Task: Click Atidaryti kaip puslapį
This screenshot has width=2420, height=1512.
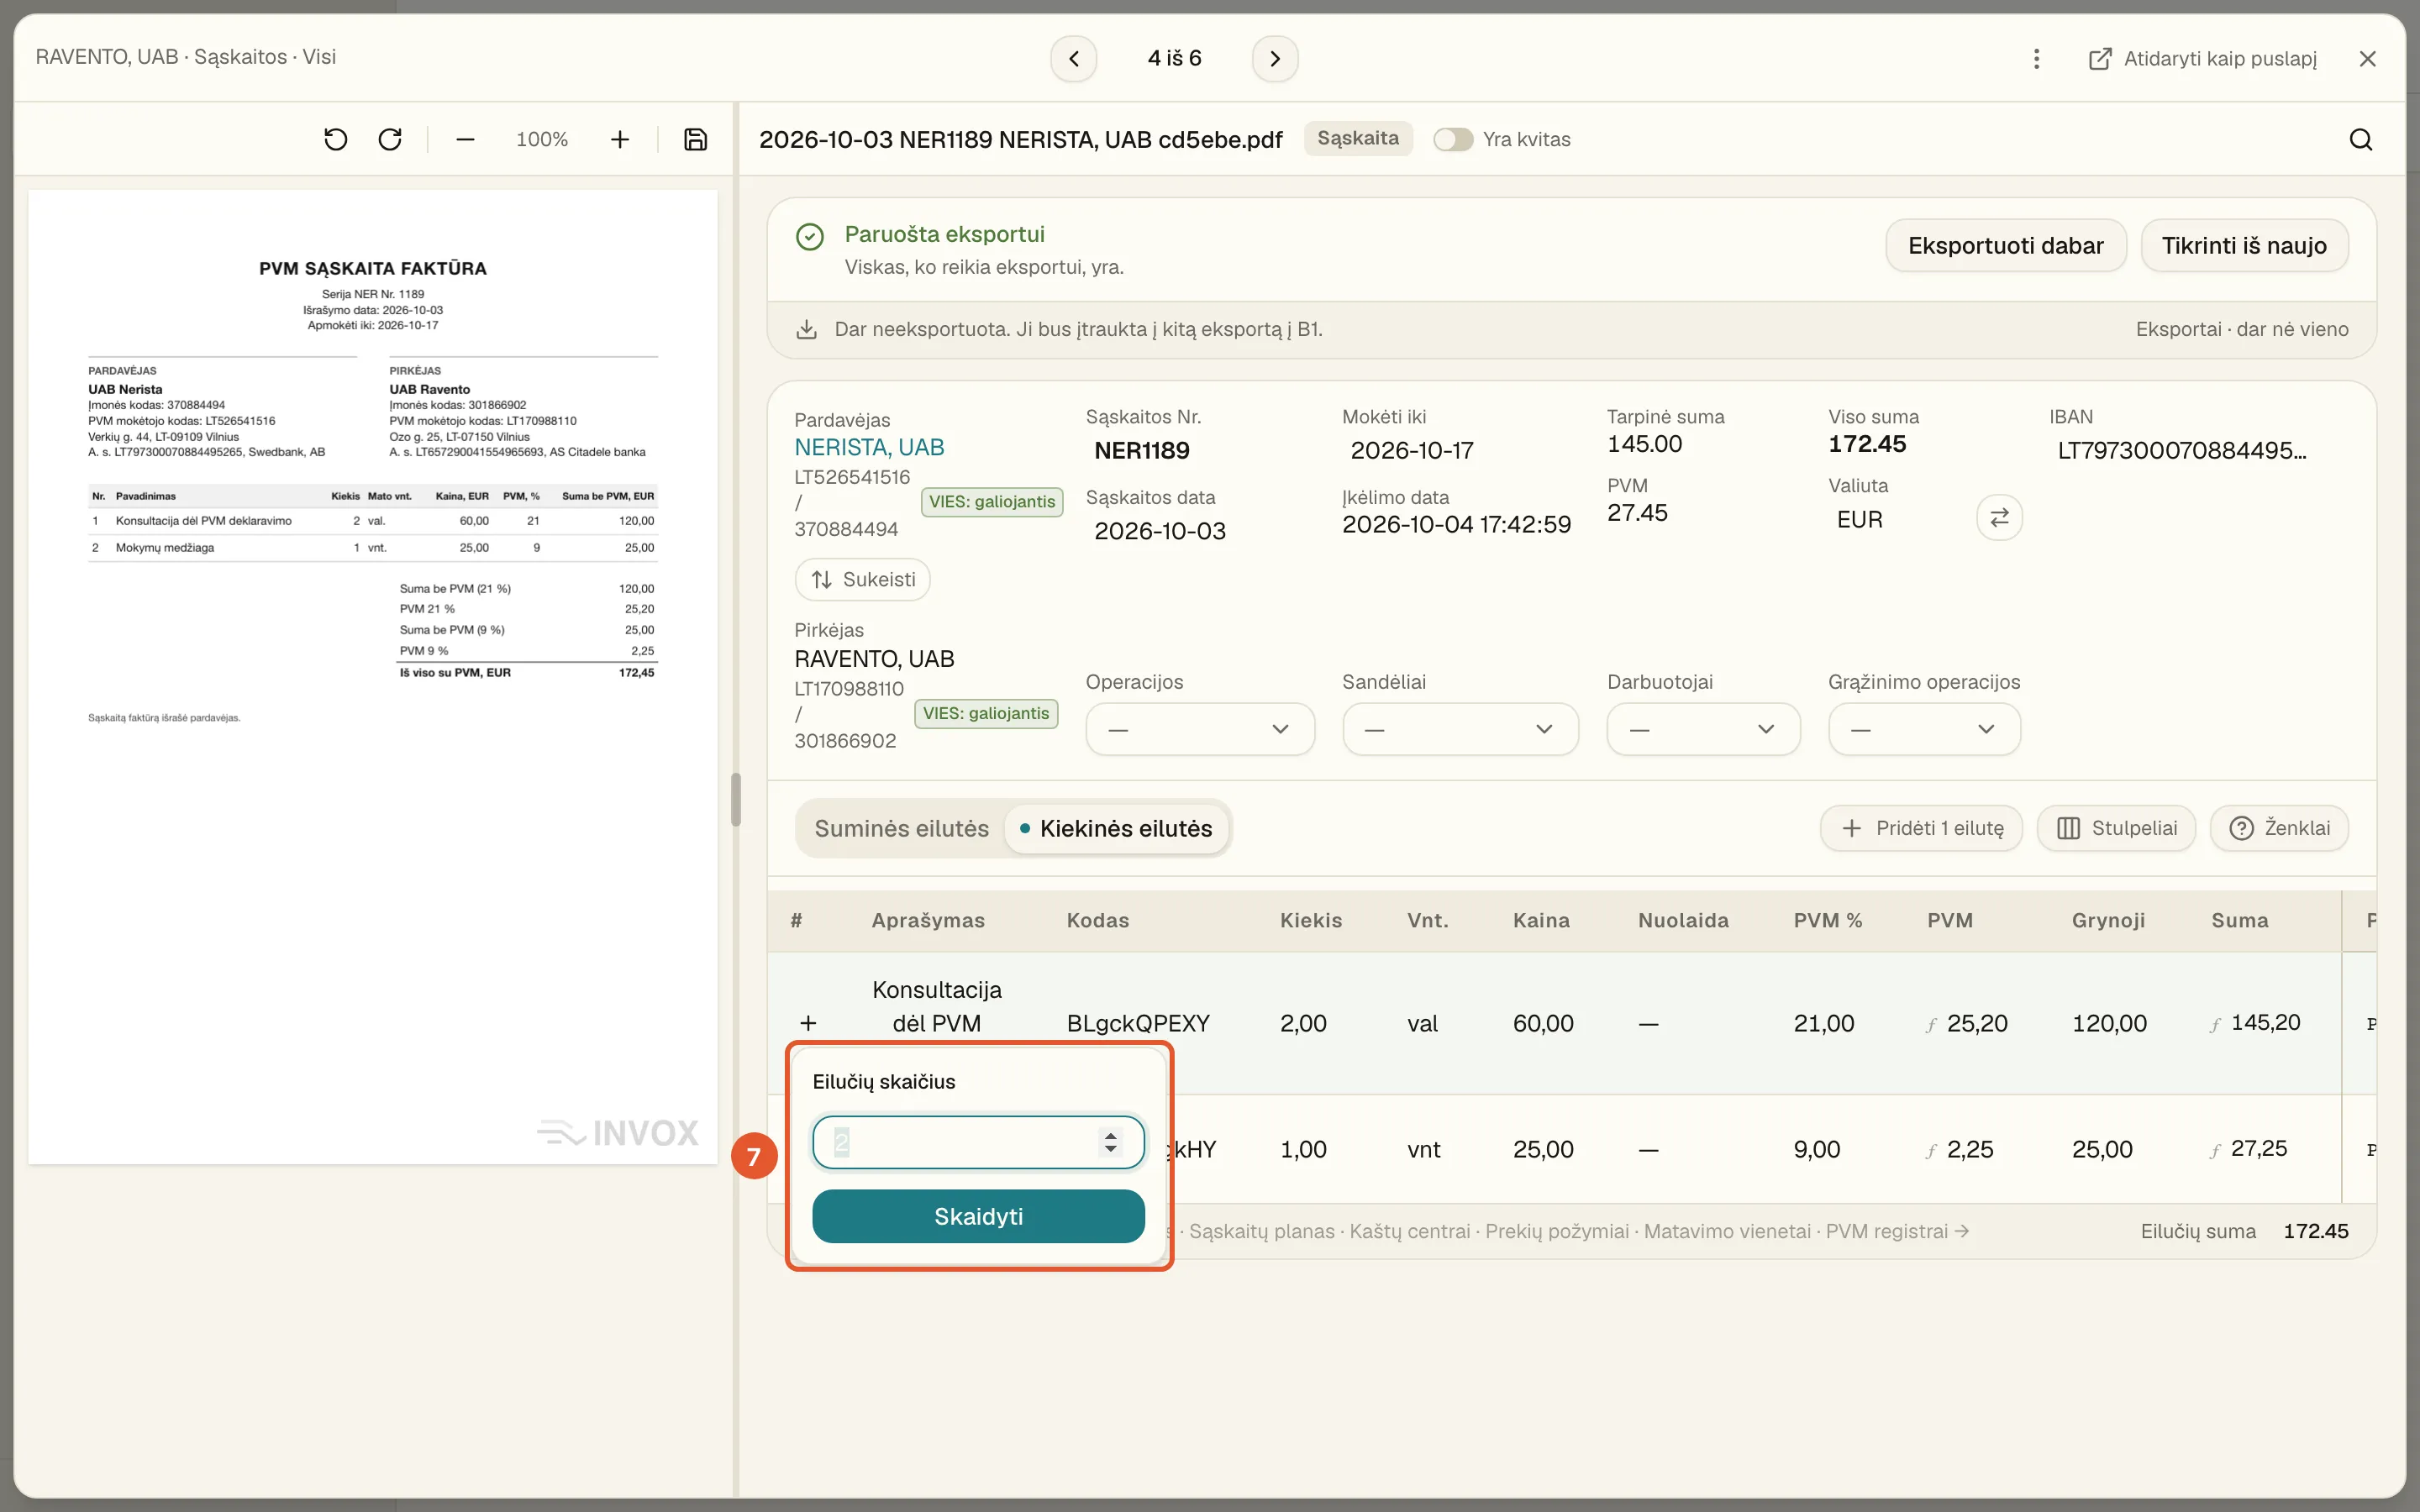Action: click(2203, 58)
